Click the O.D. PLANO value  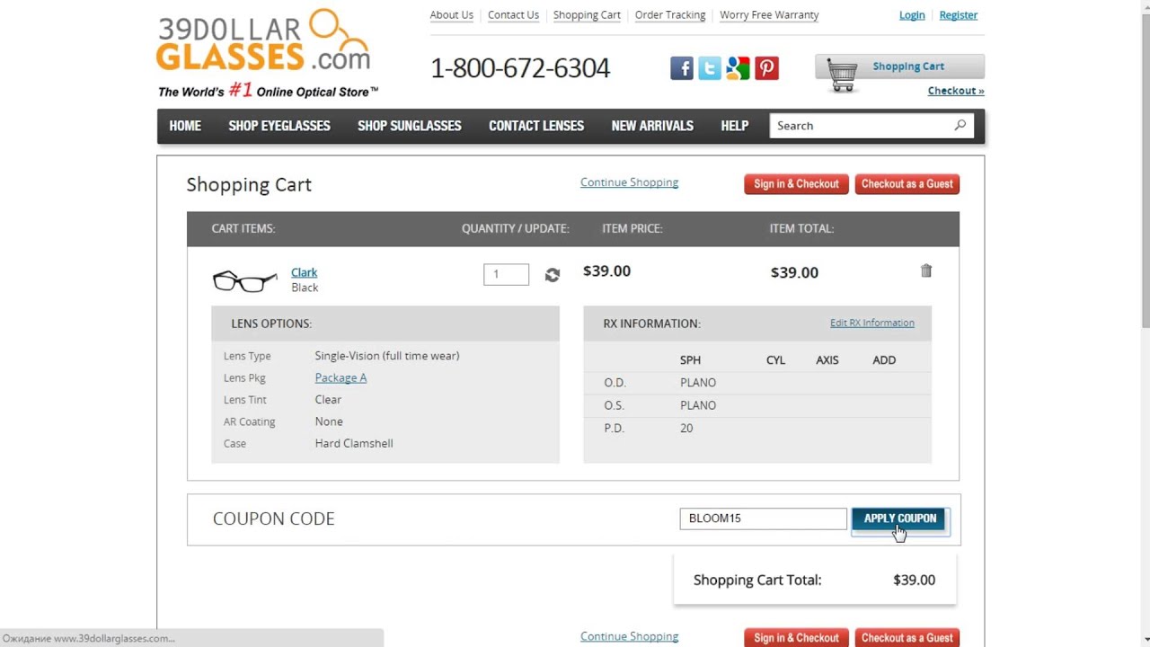(x=698, y=383)
